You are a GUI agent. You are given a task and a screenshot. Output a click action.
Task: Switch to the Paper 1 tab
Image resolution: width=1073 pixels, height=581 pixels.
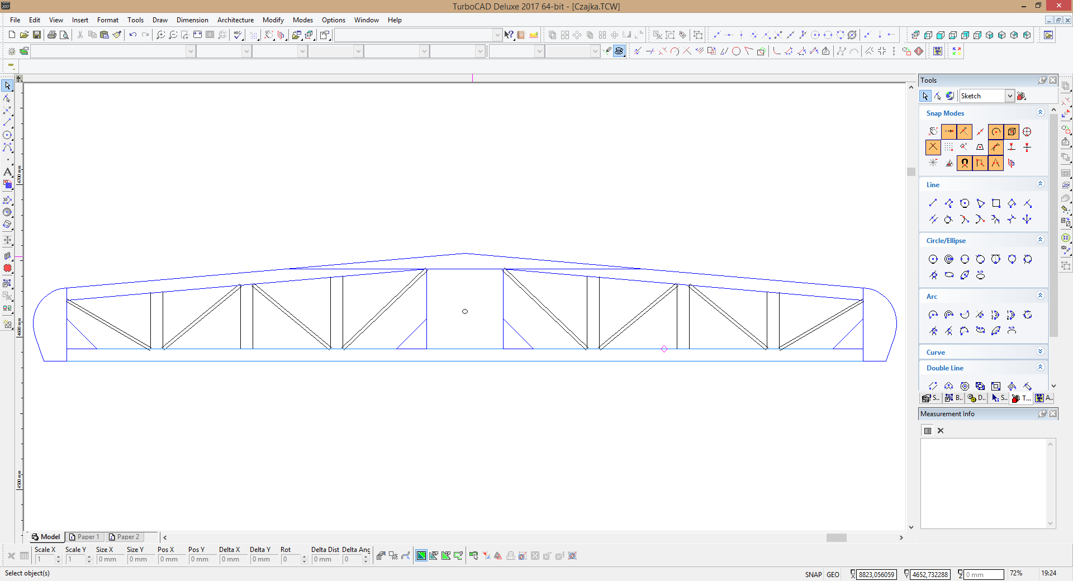[84, 537]
